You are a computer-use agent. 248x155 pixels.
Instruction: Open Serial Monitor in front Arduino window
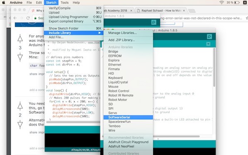click(209, 36)
